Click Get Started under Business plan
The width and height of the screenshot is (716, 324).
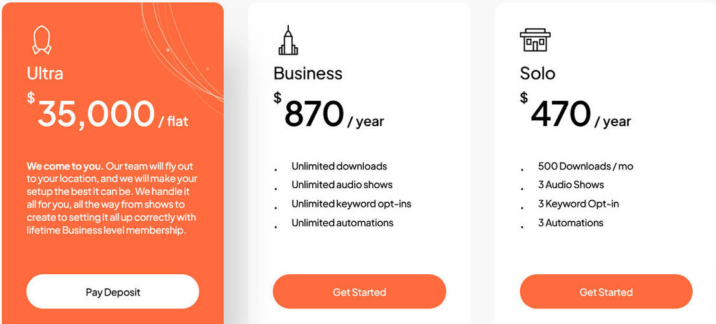[359, 292]
